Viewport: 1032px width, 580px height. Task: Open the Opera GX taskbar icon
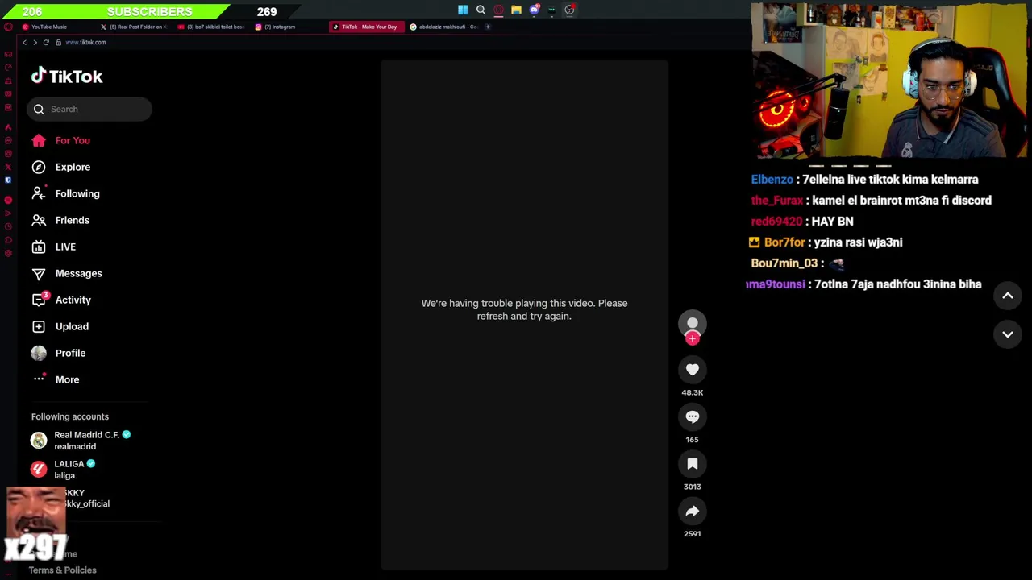coord(498,10)
